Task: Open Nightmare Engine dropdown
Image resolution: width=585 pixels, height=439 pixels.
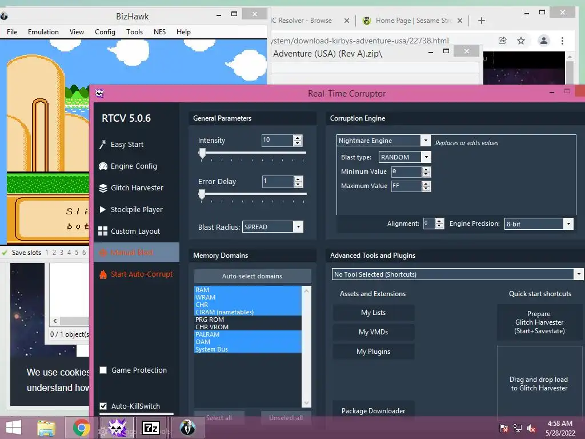Action: pyautogui.click(x=425, y=141)
